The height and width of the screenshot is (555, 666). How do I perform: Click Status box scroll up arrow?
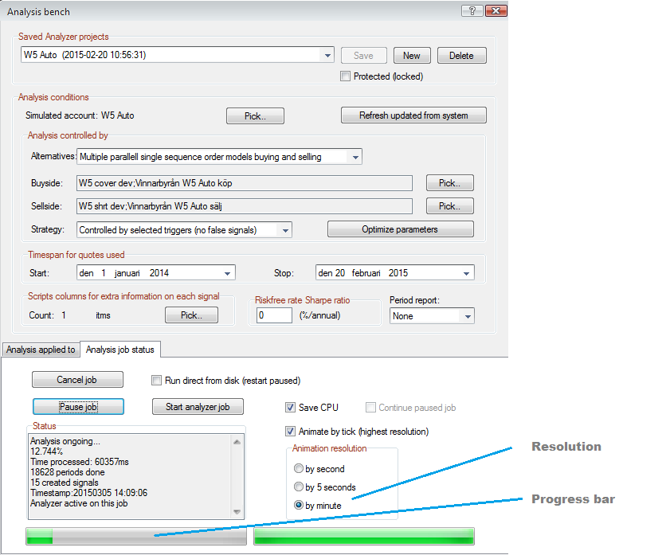237,442
